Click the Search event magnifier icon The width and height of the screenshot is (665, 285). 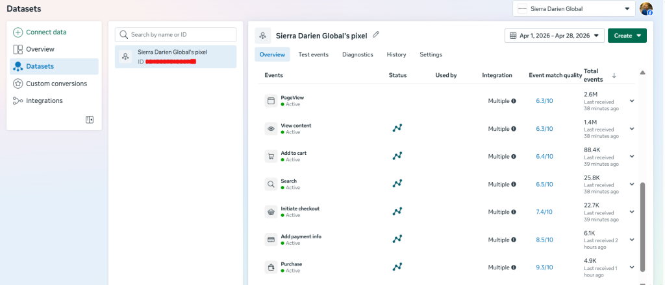point(271,184)
